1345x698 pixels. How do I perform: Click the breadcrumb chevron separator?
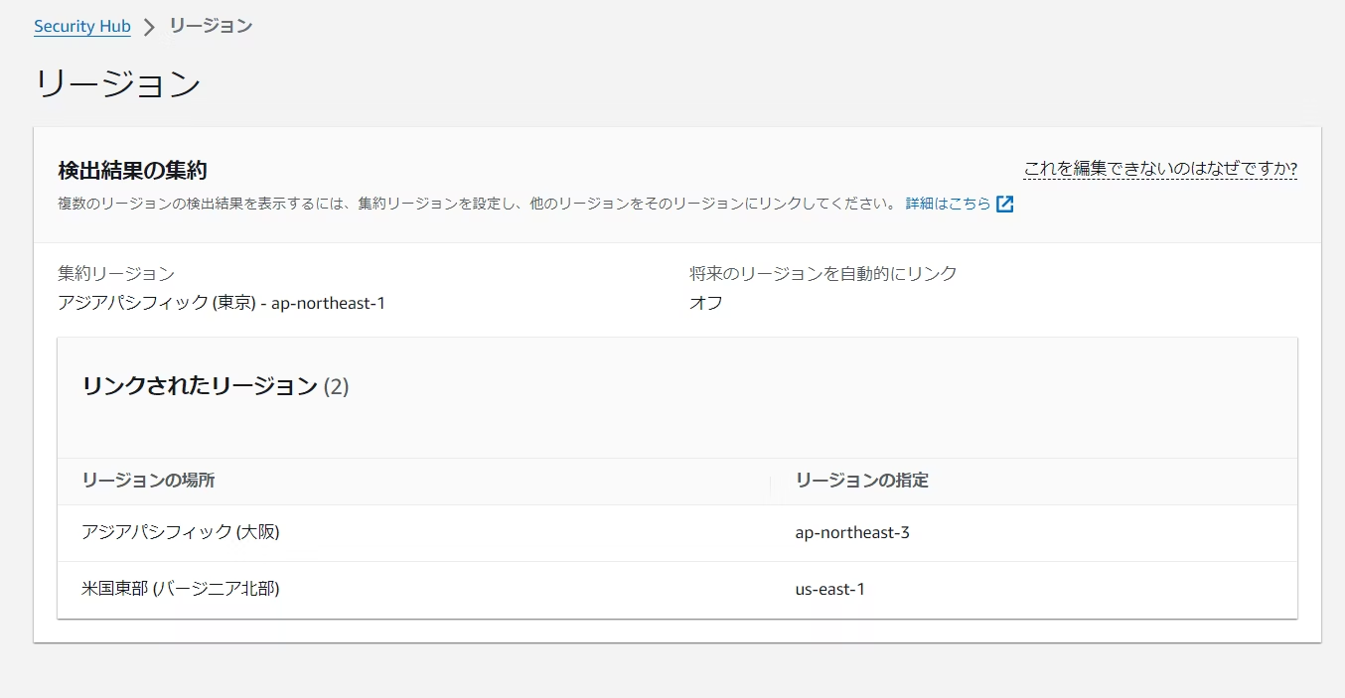tap(150, 27)
